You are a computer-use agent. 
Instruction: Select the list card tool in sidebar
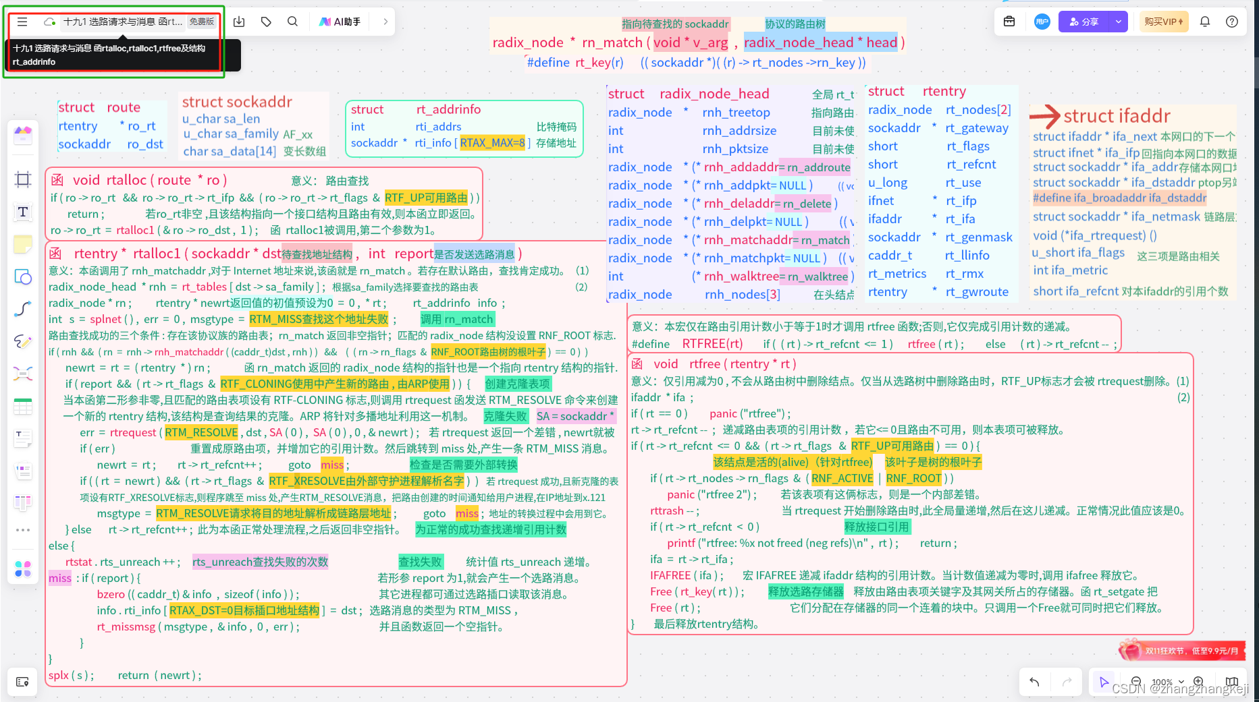pyautogui.click(x=23, y=471)
